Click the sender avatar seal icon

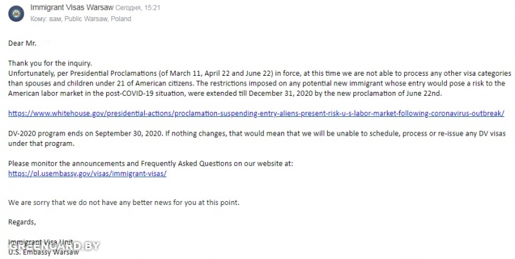click(x=16, y=13)
